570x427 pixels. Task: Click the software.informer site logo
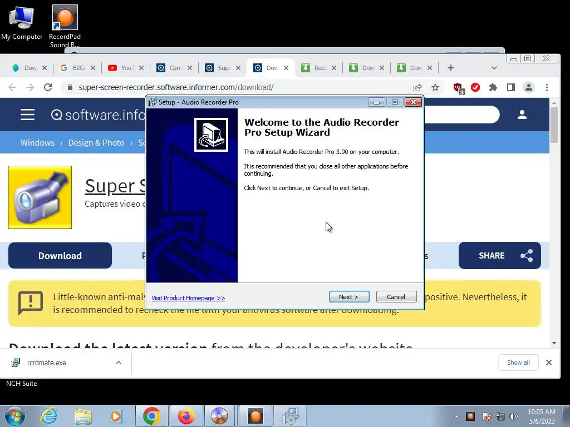coord(98,115)
